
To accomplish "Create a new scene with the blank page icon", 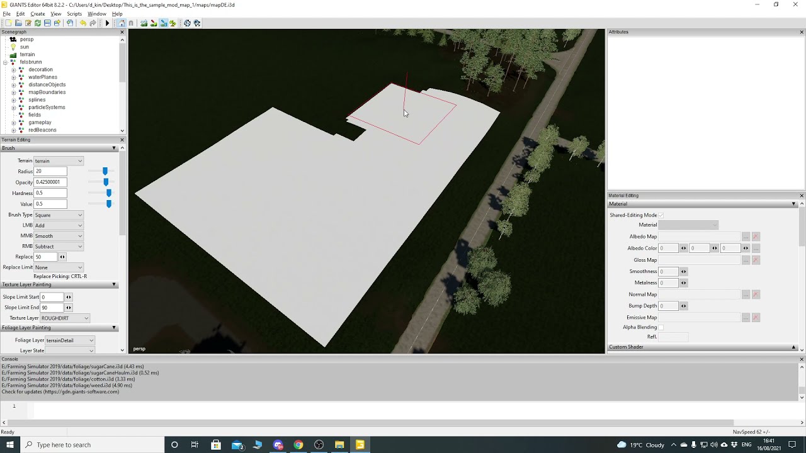I will [x=8, y=23].
